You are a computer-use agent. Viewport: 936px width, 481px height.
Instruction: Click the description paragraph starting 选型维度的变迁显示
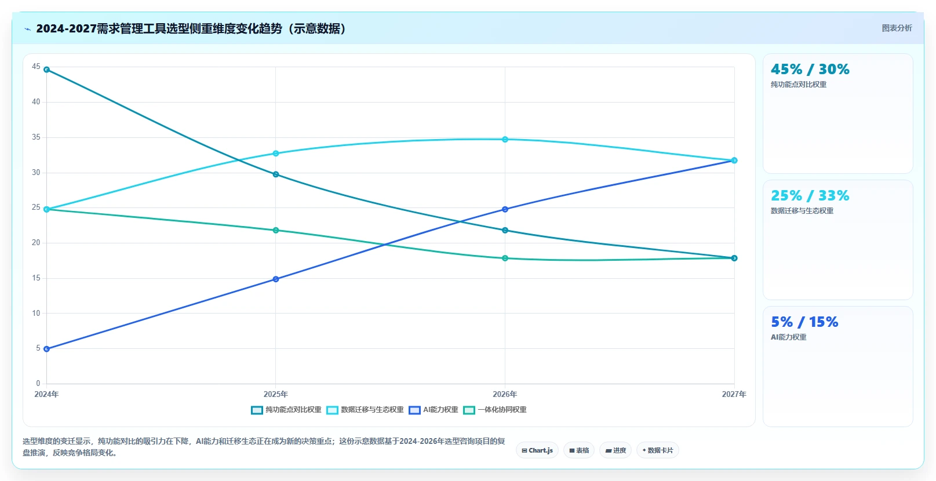(x=264, y=447)
